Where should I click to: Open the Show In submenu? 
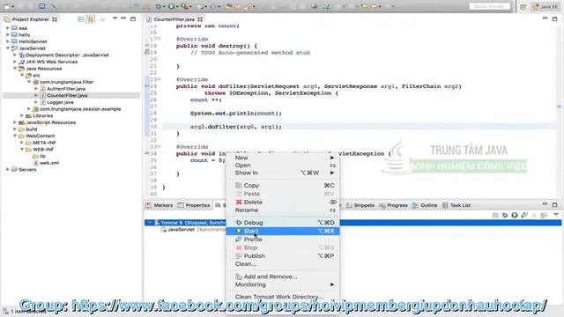coord(283,173)
